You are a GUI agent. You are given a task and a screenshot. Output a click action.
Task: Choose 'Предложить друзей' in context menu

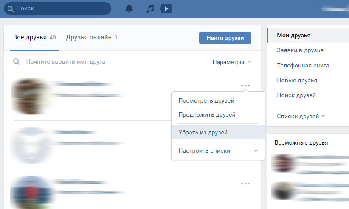tap(218, 115)
